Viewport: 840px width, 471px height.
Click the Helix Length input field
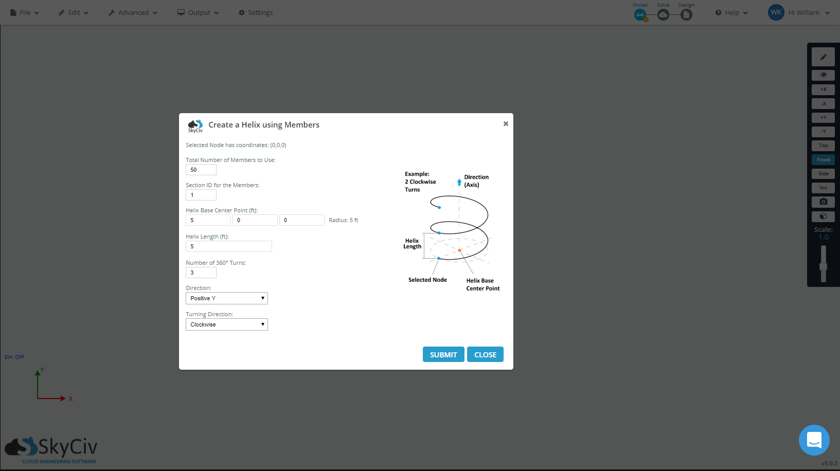point(229,246)
